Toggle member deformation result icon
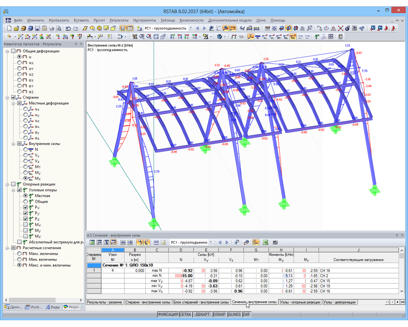The height and width of the screenshot is (327, 408). [251, 37]
